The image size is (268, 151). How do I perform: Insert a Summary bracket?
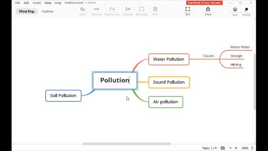tap(128, 9)
